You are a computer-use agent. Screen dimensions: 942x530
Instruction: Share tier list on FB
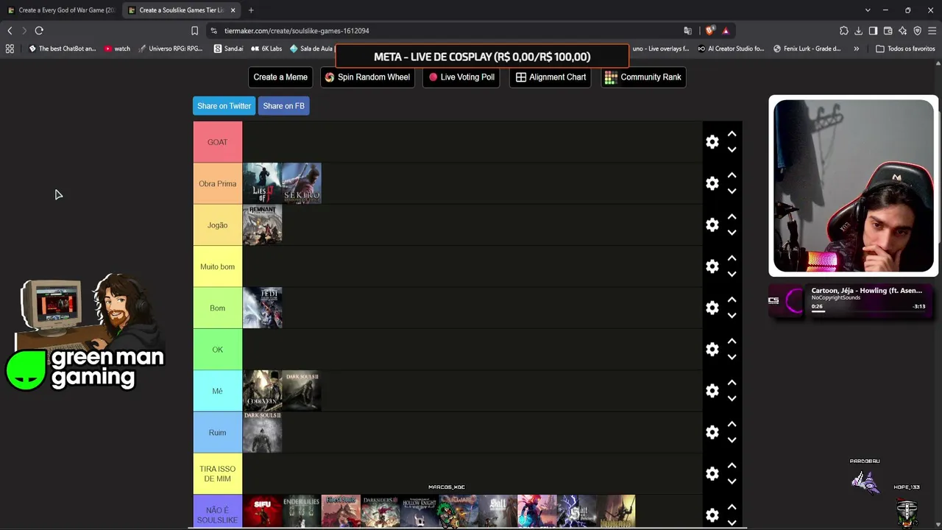[x=283, y=106]
